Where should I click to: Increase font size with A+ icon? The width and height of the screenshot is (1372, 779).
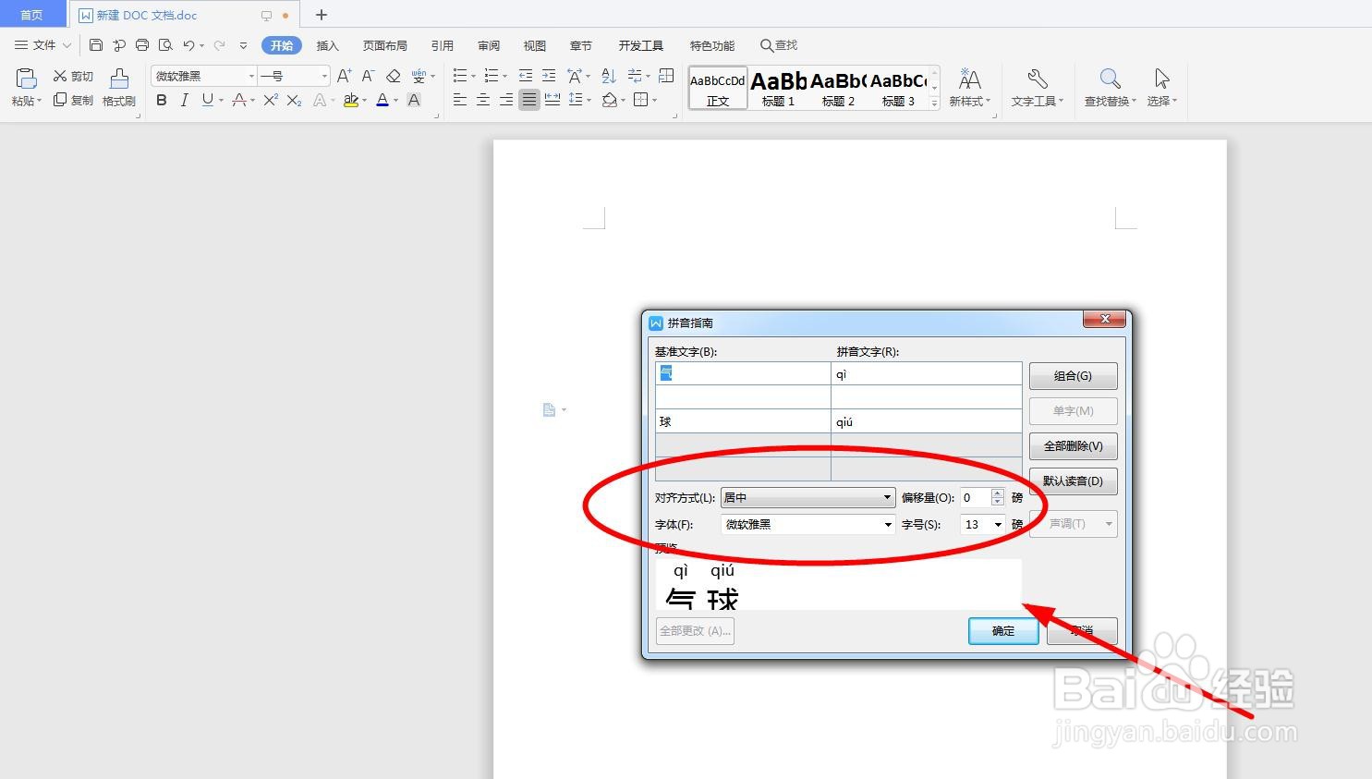[x=344, y=76]
